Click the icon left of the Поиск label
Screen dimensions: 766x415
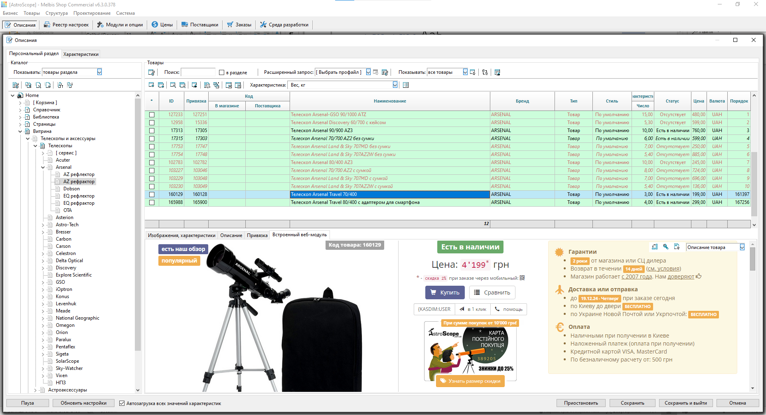pos(152,72)
